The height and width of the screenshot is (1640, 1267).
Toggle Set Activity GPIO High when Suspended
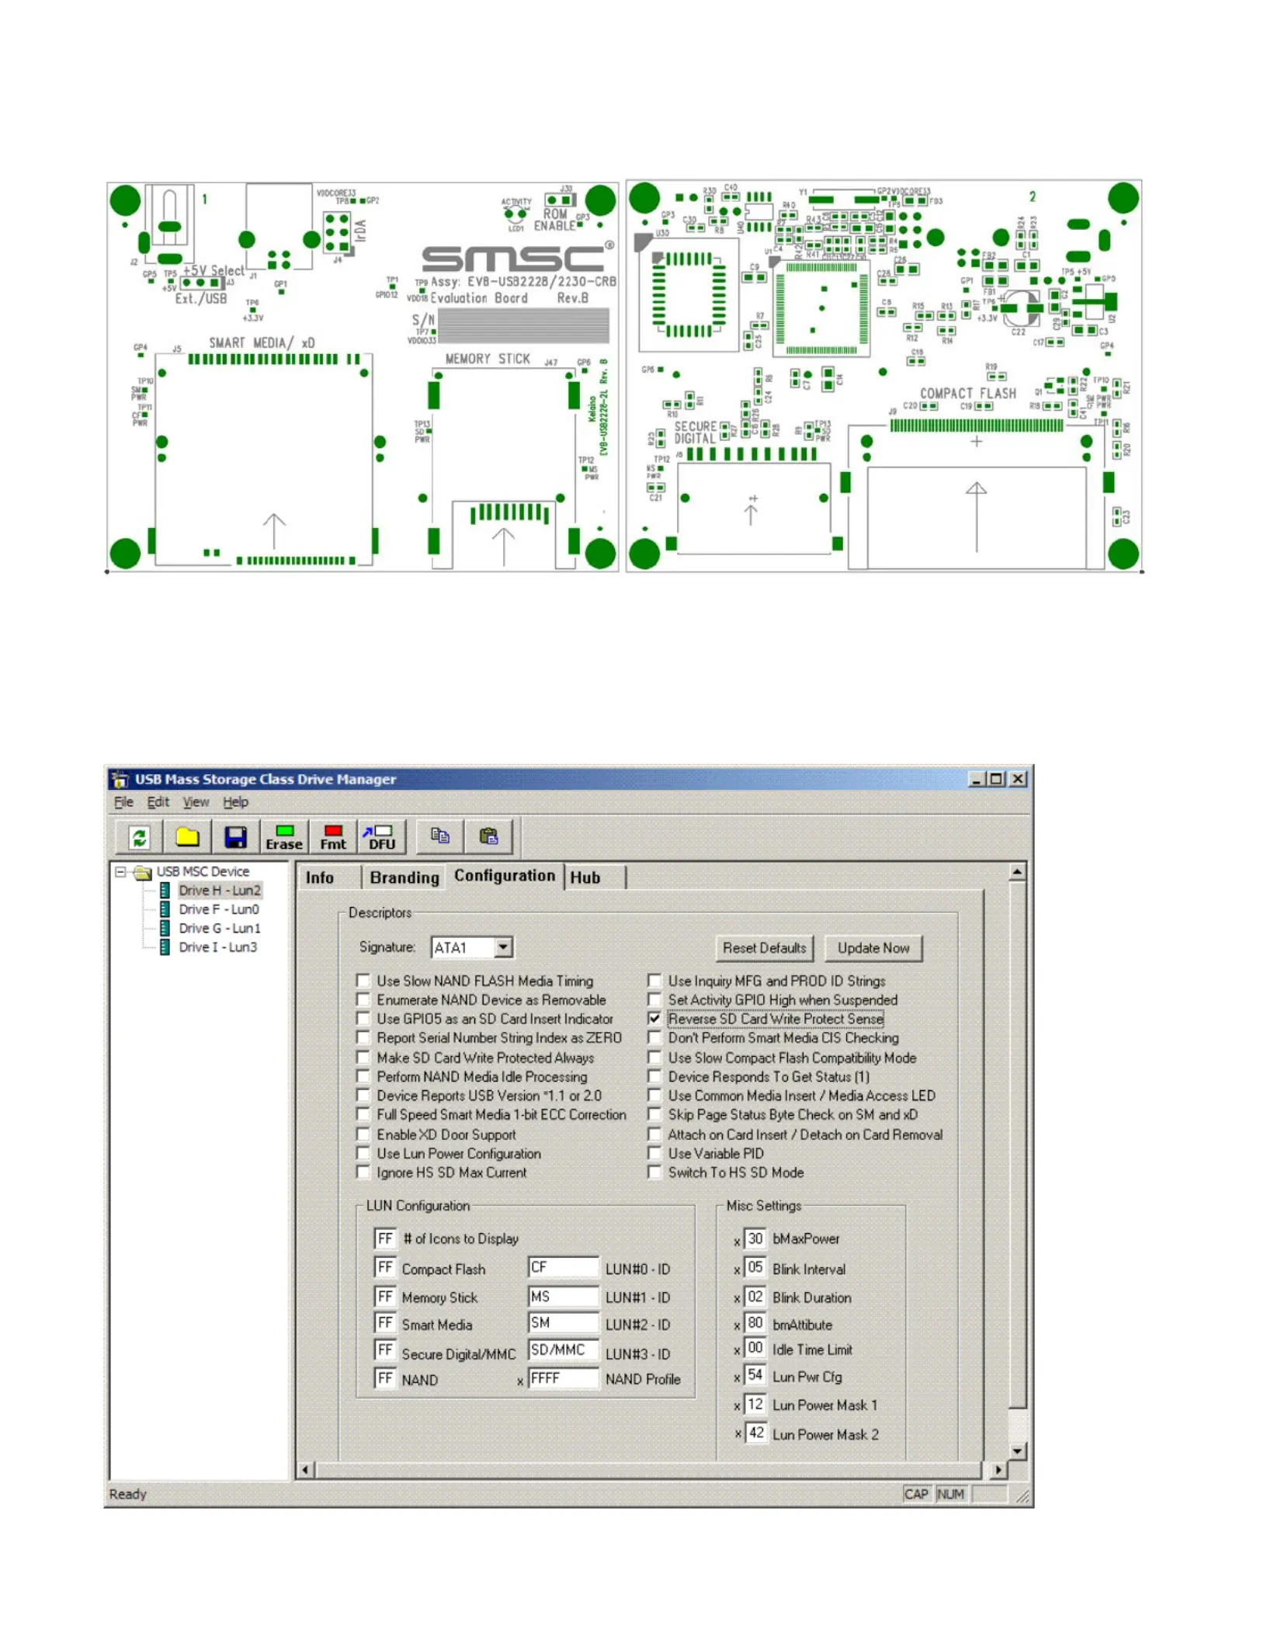pyautogui.click(x=654, y=999)
